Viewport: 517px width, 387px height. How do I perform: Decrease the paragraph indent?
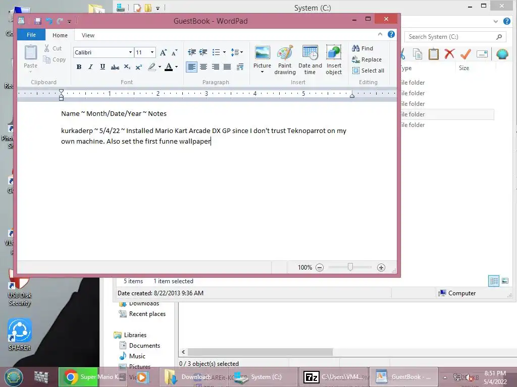point(191,52)
